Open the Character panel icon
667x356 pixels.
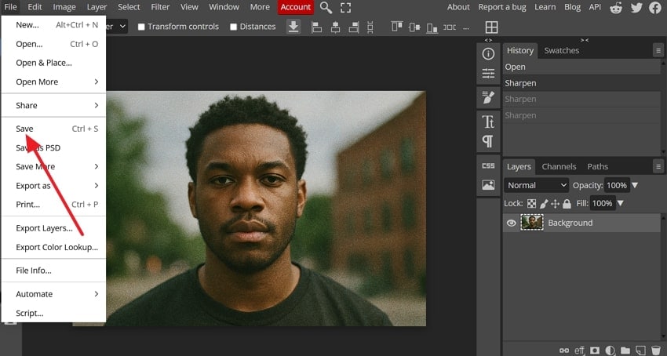point(488,122)
